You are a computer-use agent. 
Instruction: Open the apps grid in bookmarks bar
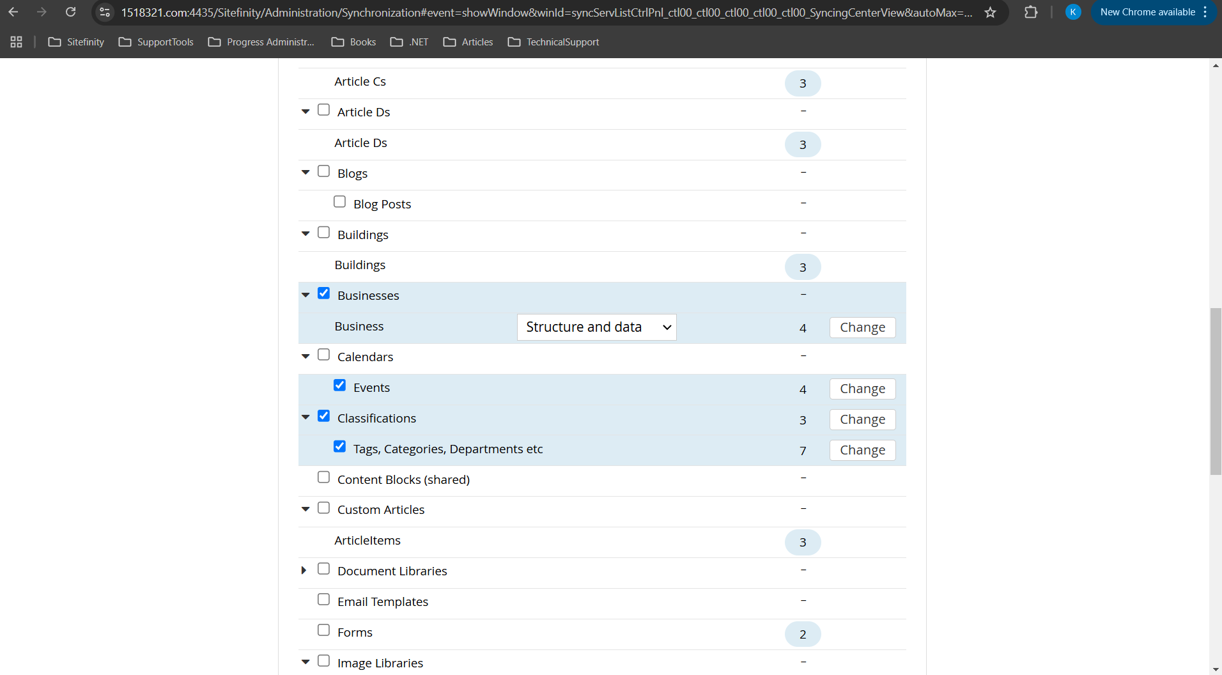point(17,42)
